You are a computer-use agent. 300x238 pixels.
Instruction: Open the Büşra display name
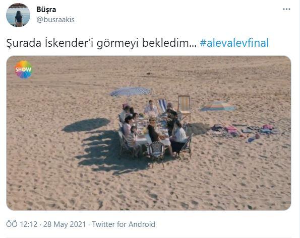coord(46,10)
